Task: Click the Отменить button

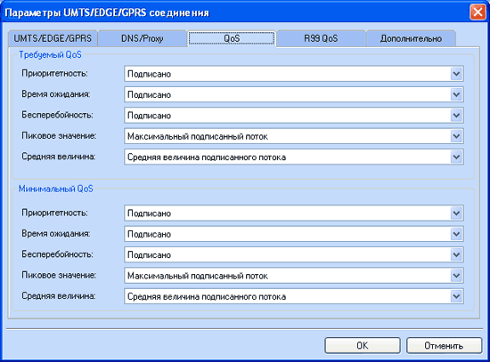Action: click(444, 345)
